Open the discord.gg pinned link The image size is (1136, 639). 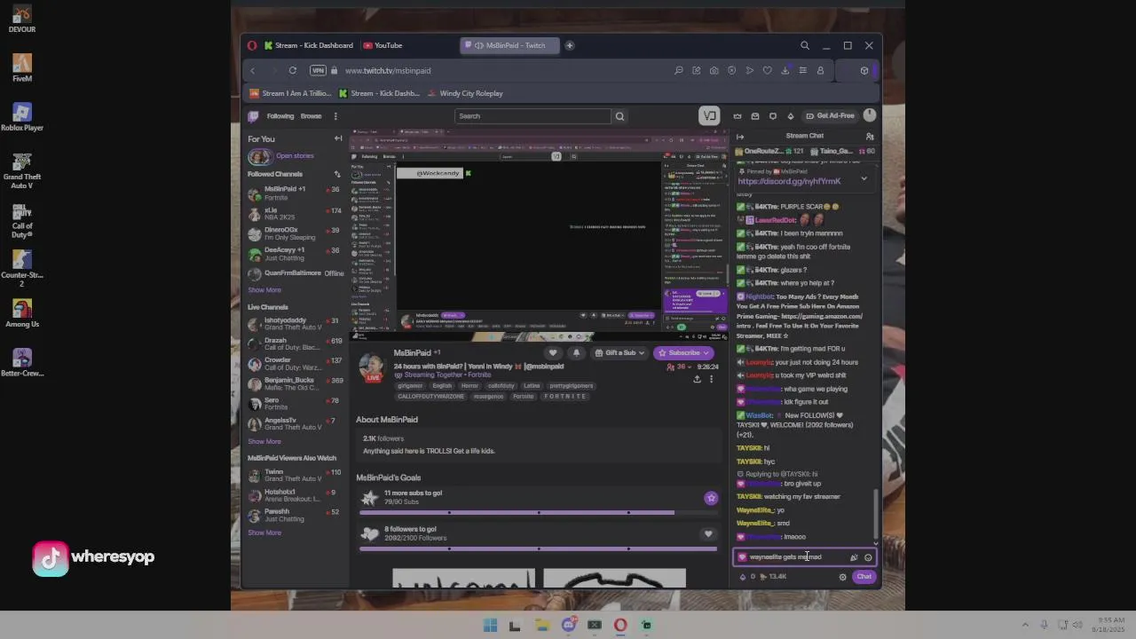789,181
